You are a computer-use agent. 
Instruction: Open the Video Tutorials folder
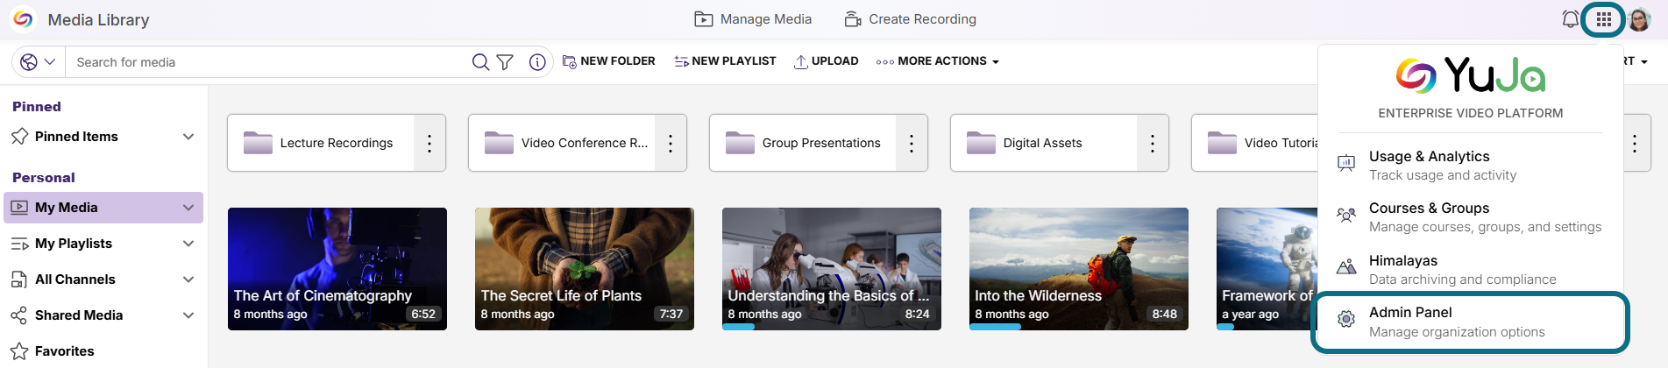1255,143
